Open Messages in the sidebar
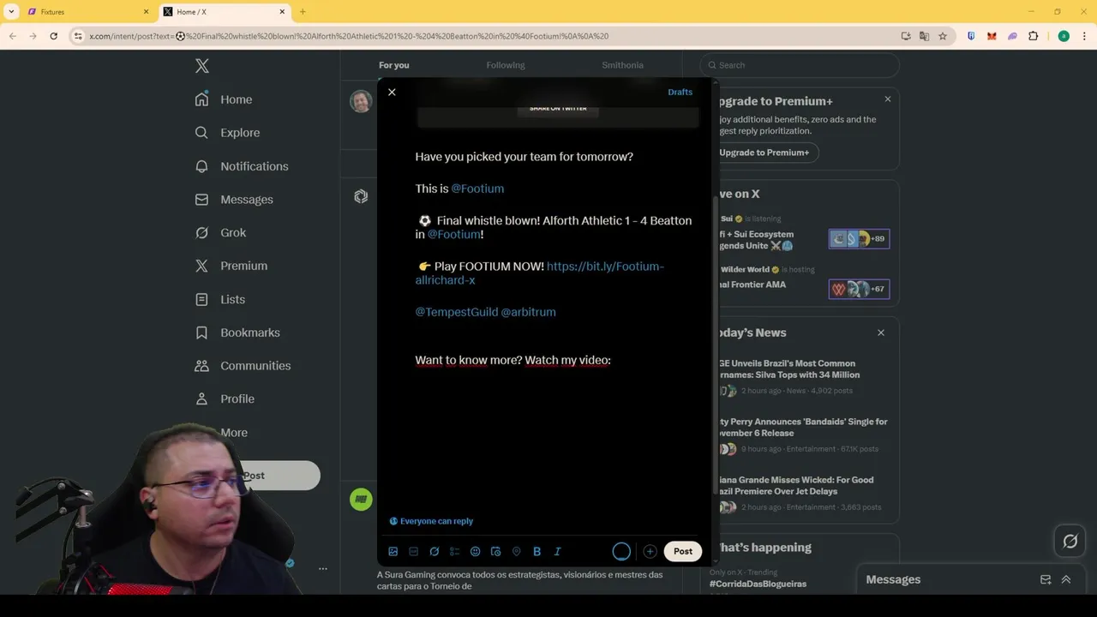 tap(234, 200)
